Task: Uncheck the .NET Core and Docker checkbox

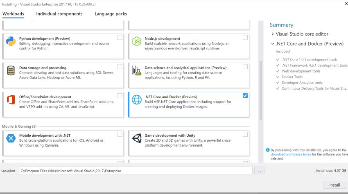Action: pyautogui.click(x=245, y=96)
